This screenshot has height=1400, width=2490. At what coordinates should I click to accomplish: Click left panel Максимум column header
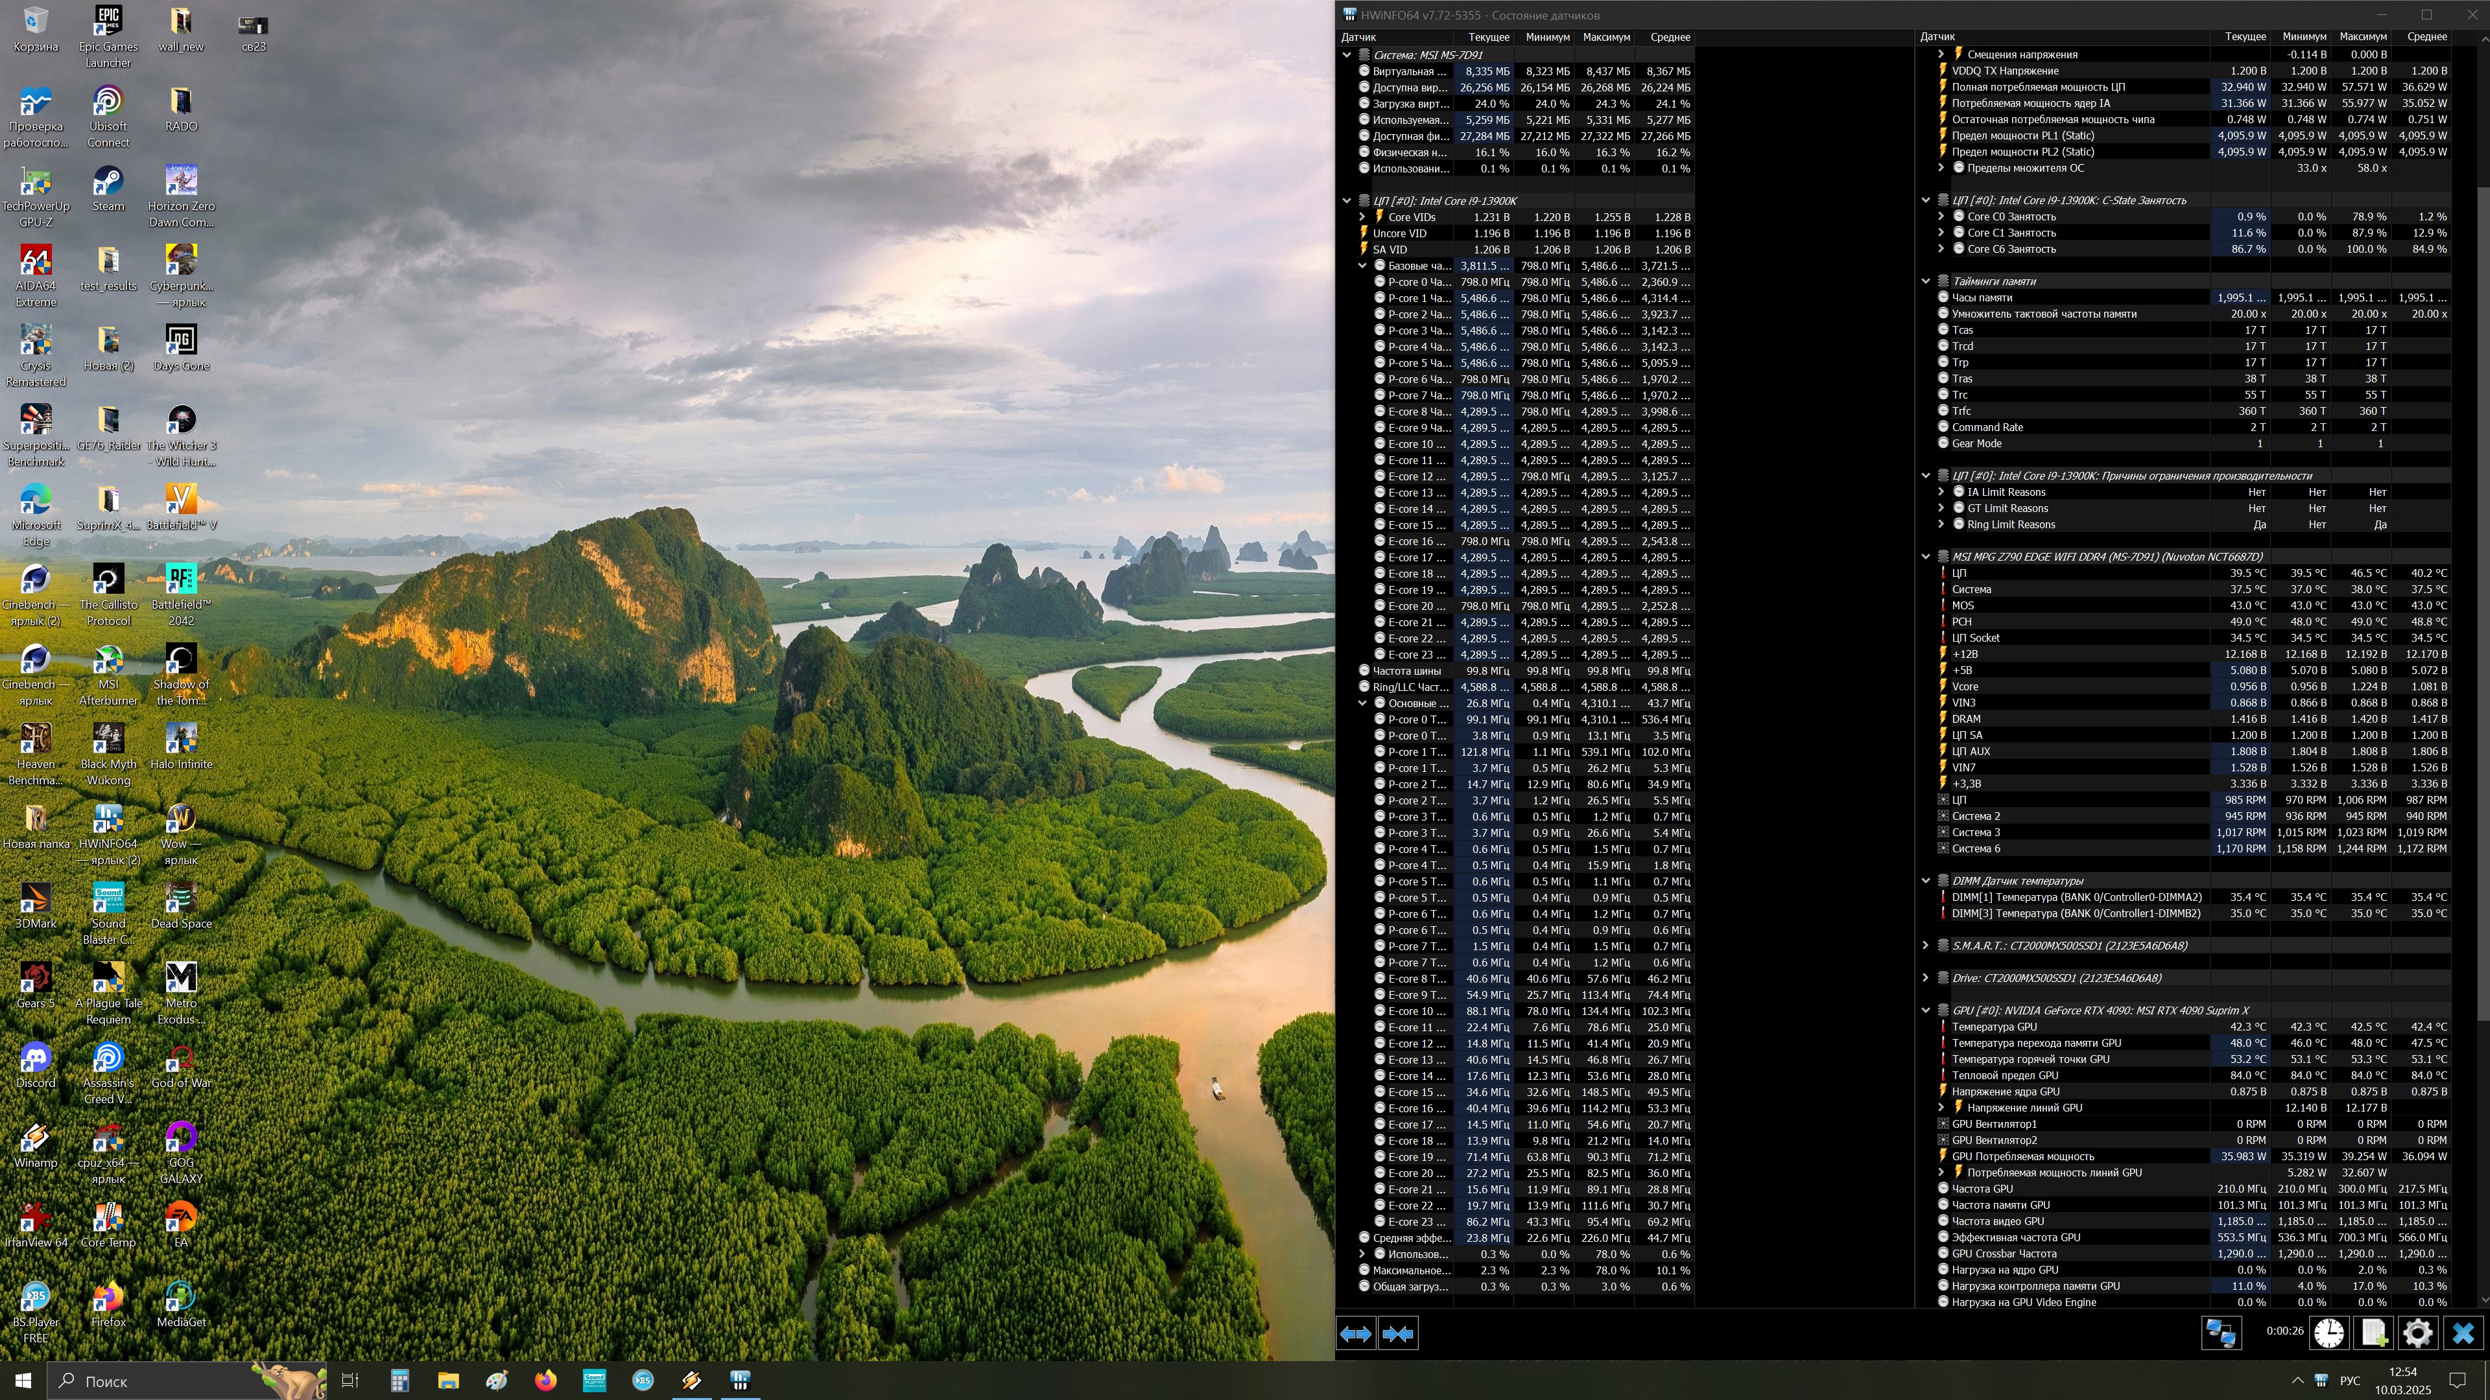pos(1606,37)
